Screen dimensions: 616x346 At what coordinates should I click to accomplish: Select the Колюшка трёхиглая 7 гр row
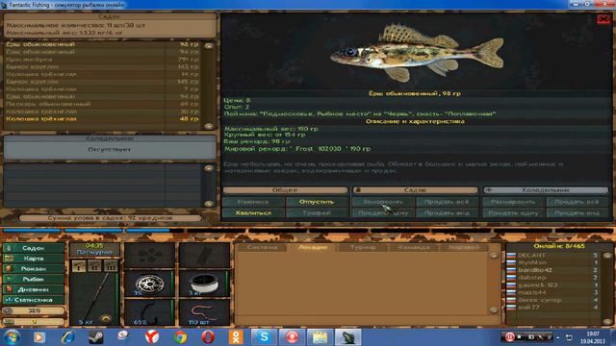point(103,89)
